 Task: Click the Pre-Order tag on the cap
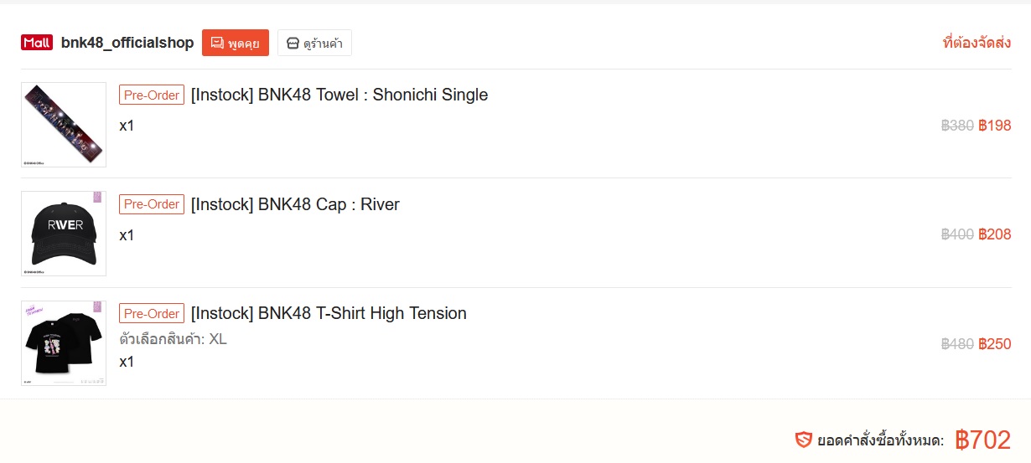(152, 204)
